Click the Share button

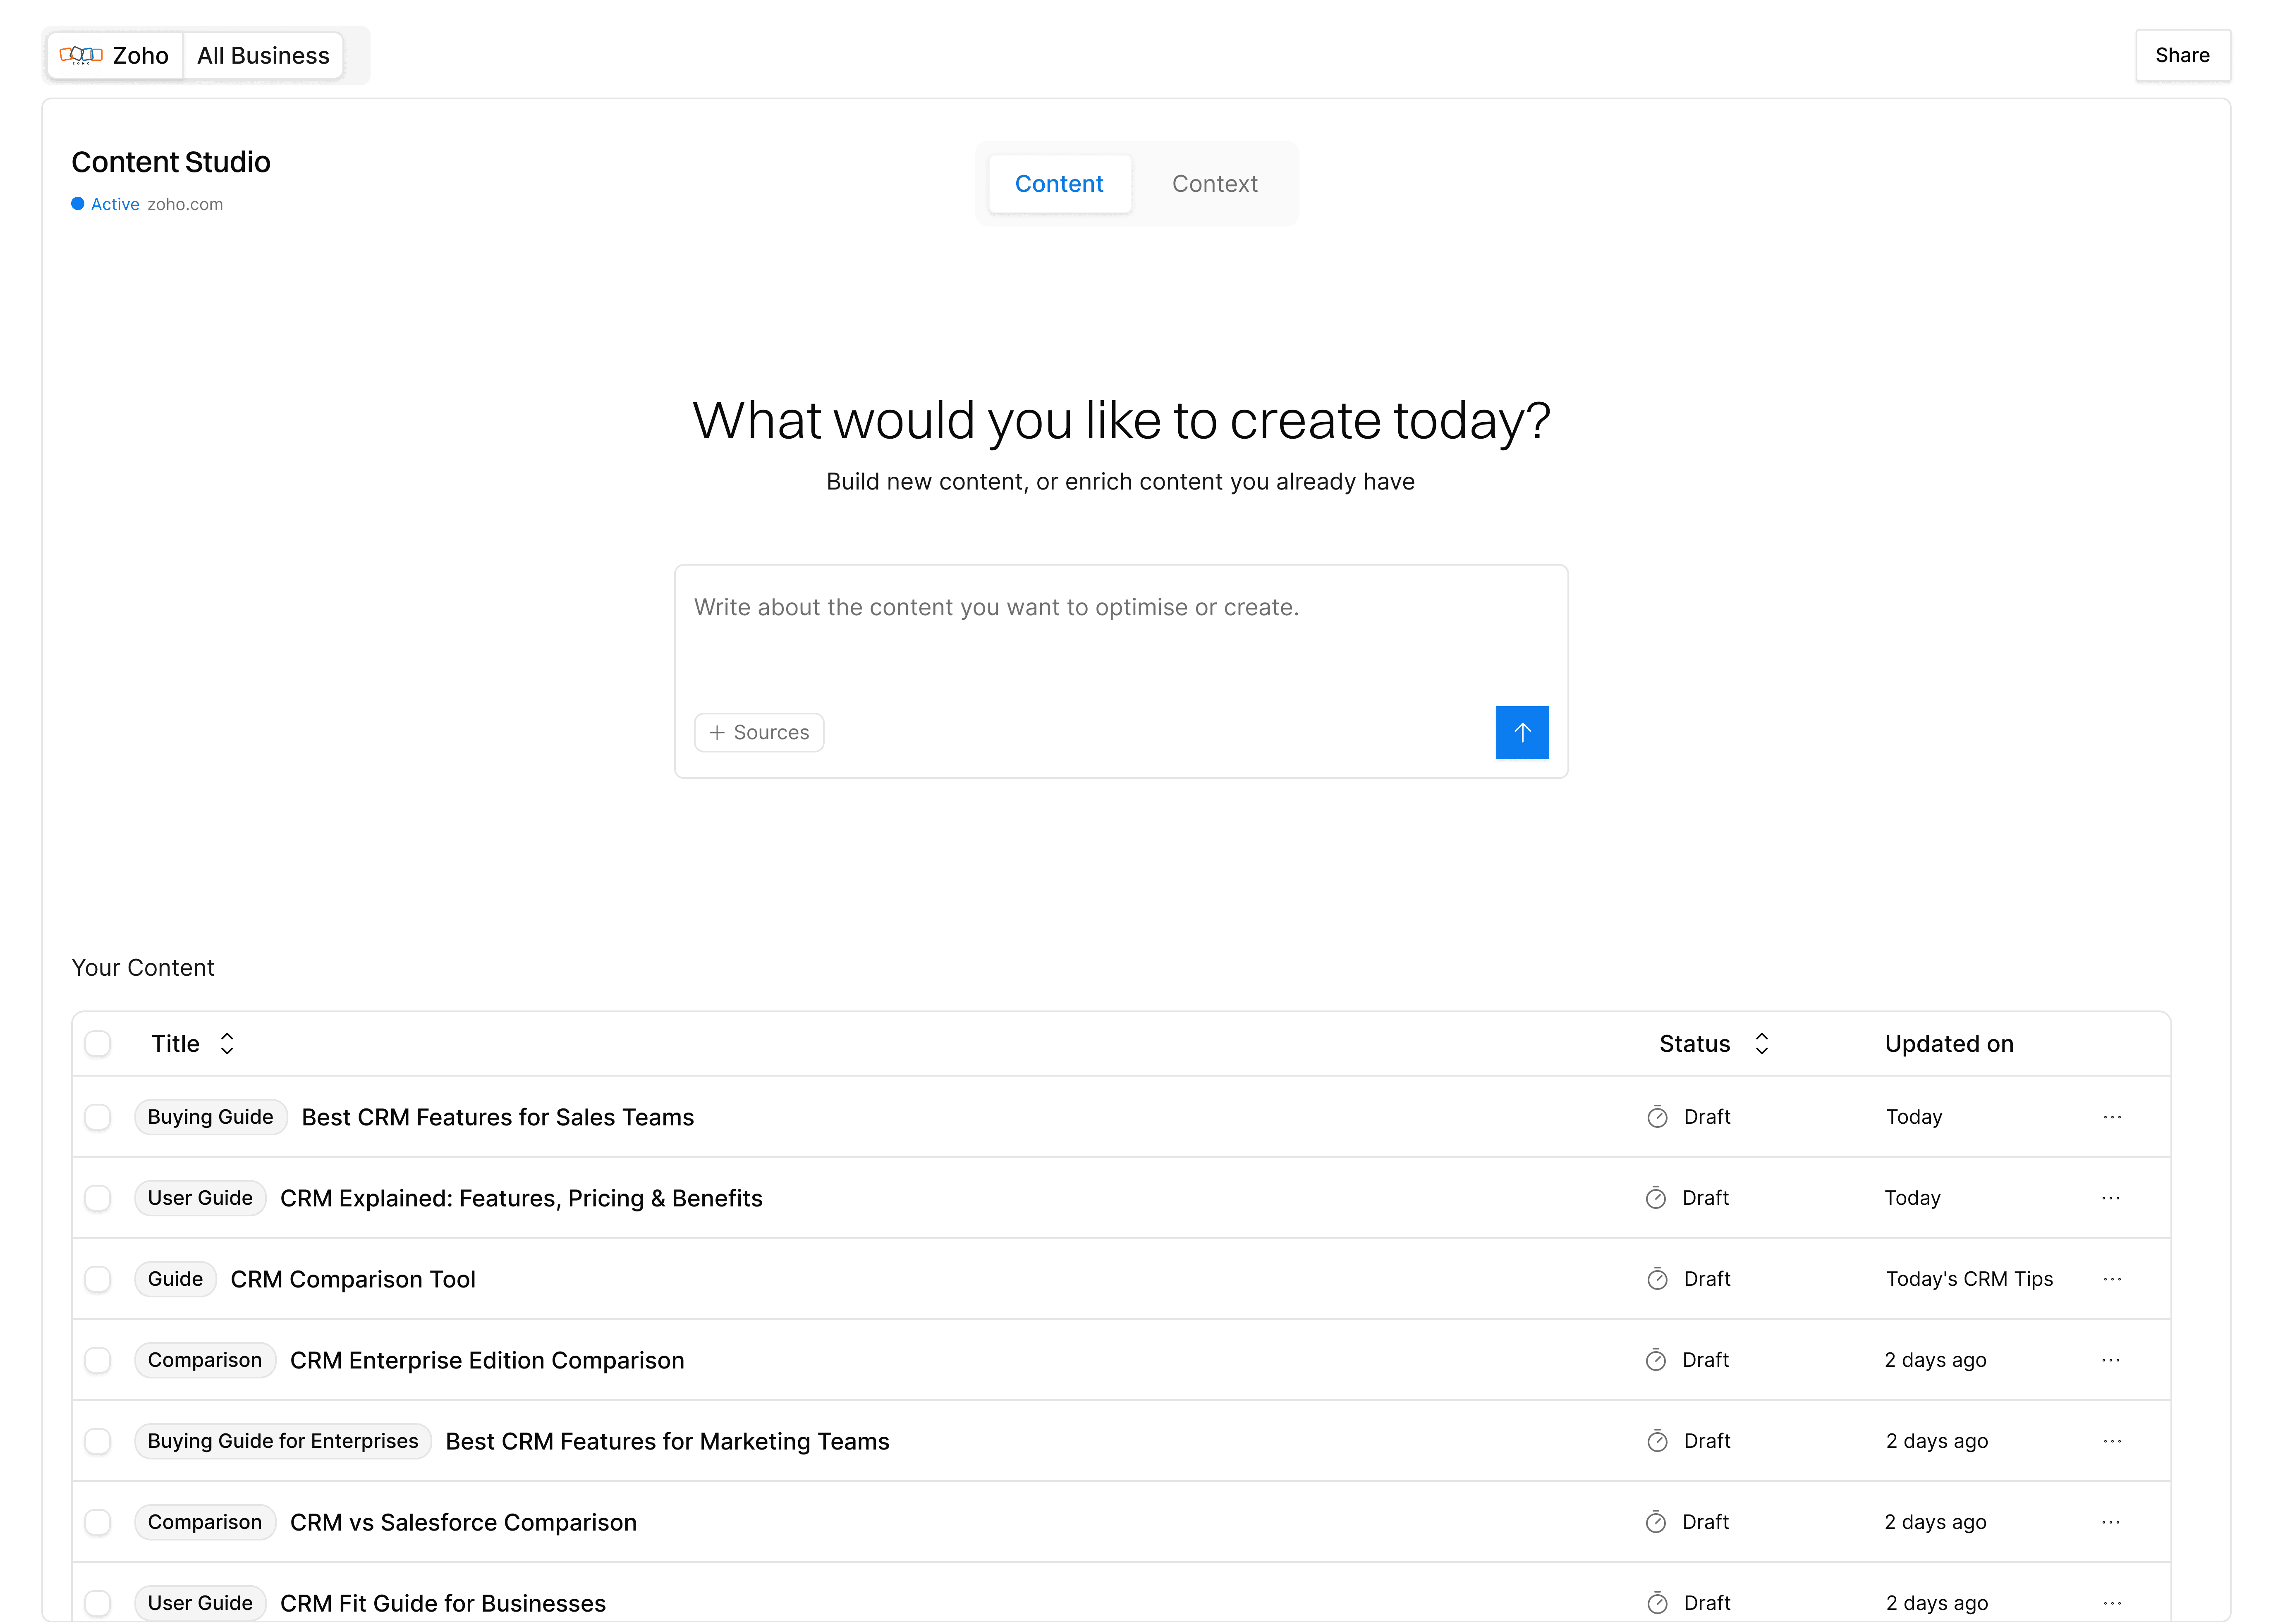2182,55
